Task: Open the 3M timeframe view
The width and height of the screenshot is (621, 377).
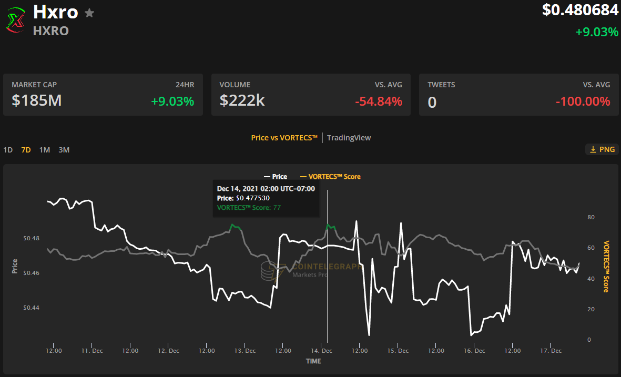Action: click(x=64, y=150)
